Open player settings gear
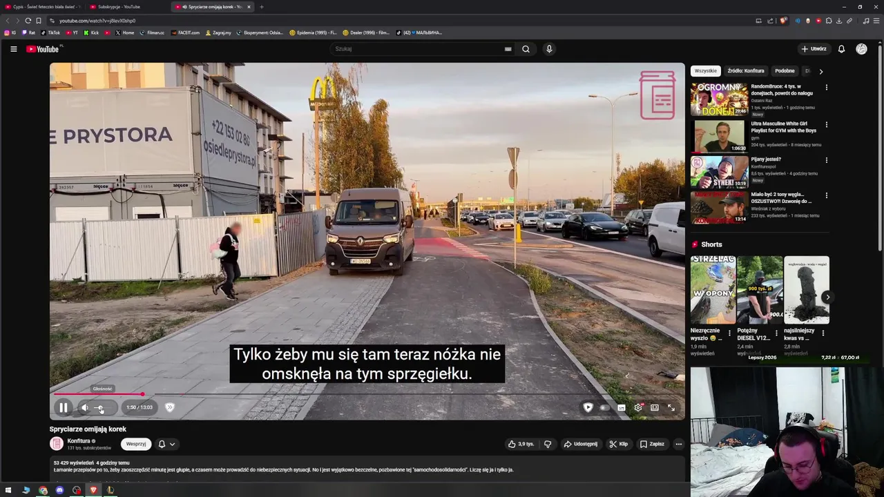 pos(638,407)
